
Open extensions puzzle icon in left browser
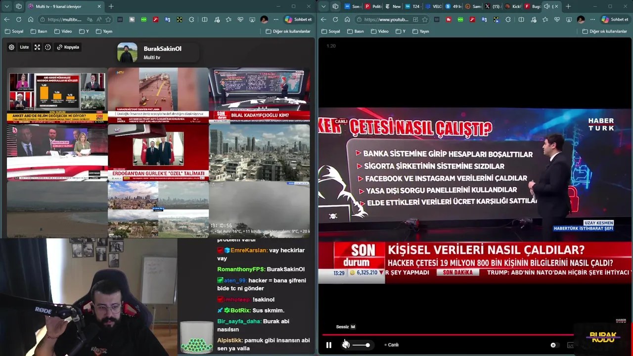(x=191, y=19)
